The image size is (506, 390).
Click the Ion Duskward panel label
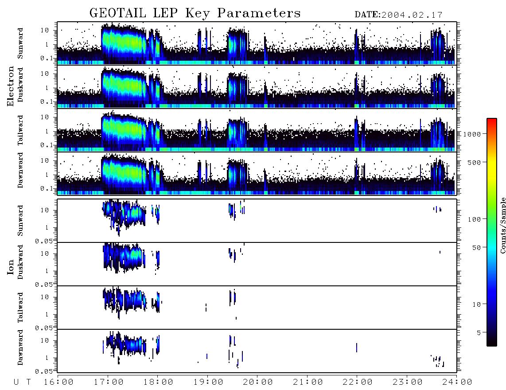coord(20,262)
